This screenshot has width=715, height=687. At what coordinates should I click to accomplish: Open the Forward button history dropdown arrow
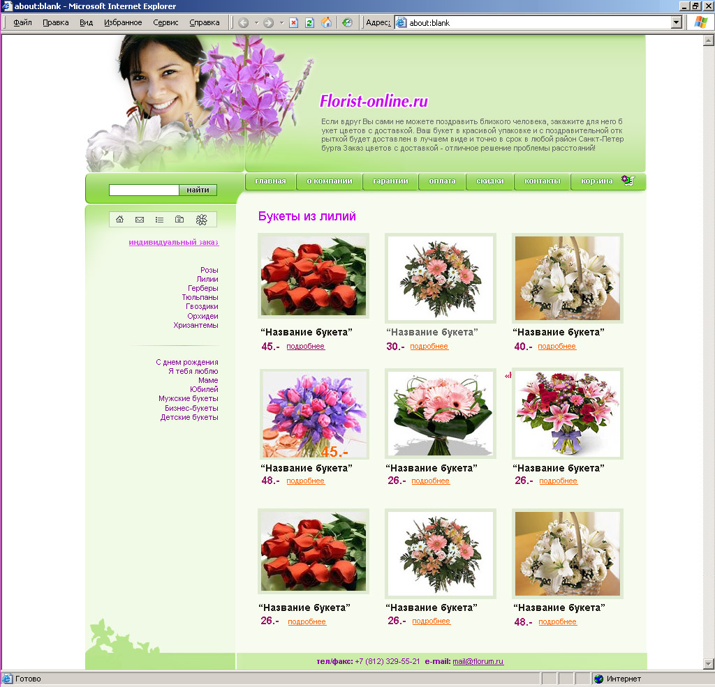click(281, 23)
